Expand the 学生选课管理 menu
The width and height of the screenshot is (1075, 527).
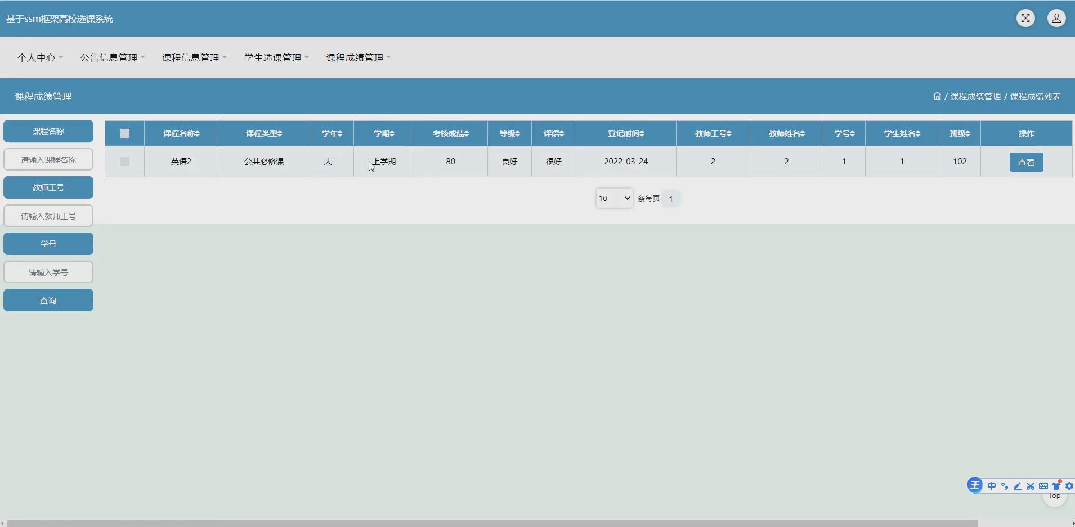[277, 57]
